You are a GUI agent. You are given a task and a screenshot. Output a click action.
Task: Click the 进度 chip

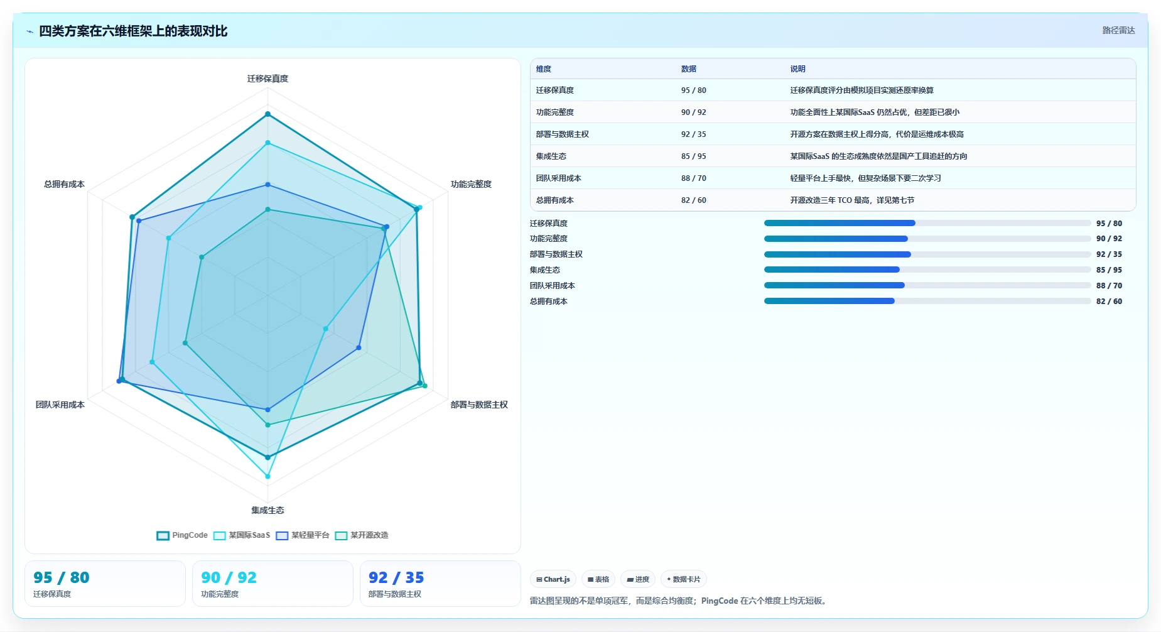click(x=638, y=579)
